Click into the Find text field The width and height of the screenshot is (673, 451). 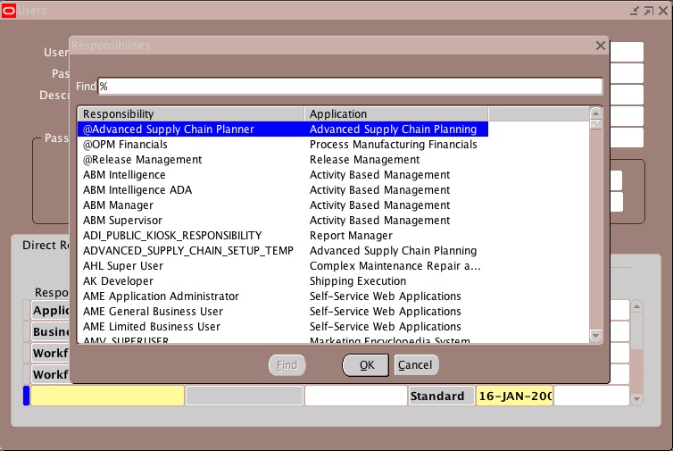[350, 87]
